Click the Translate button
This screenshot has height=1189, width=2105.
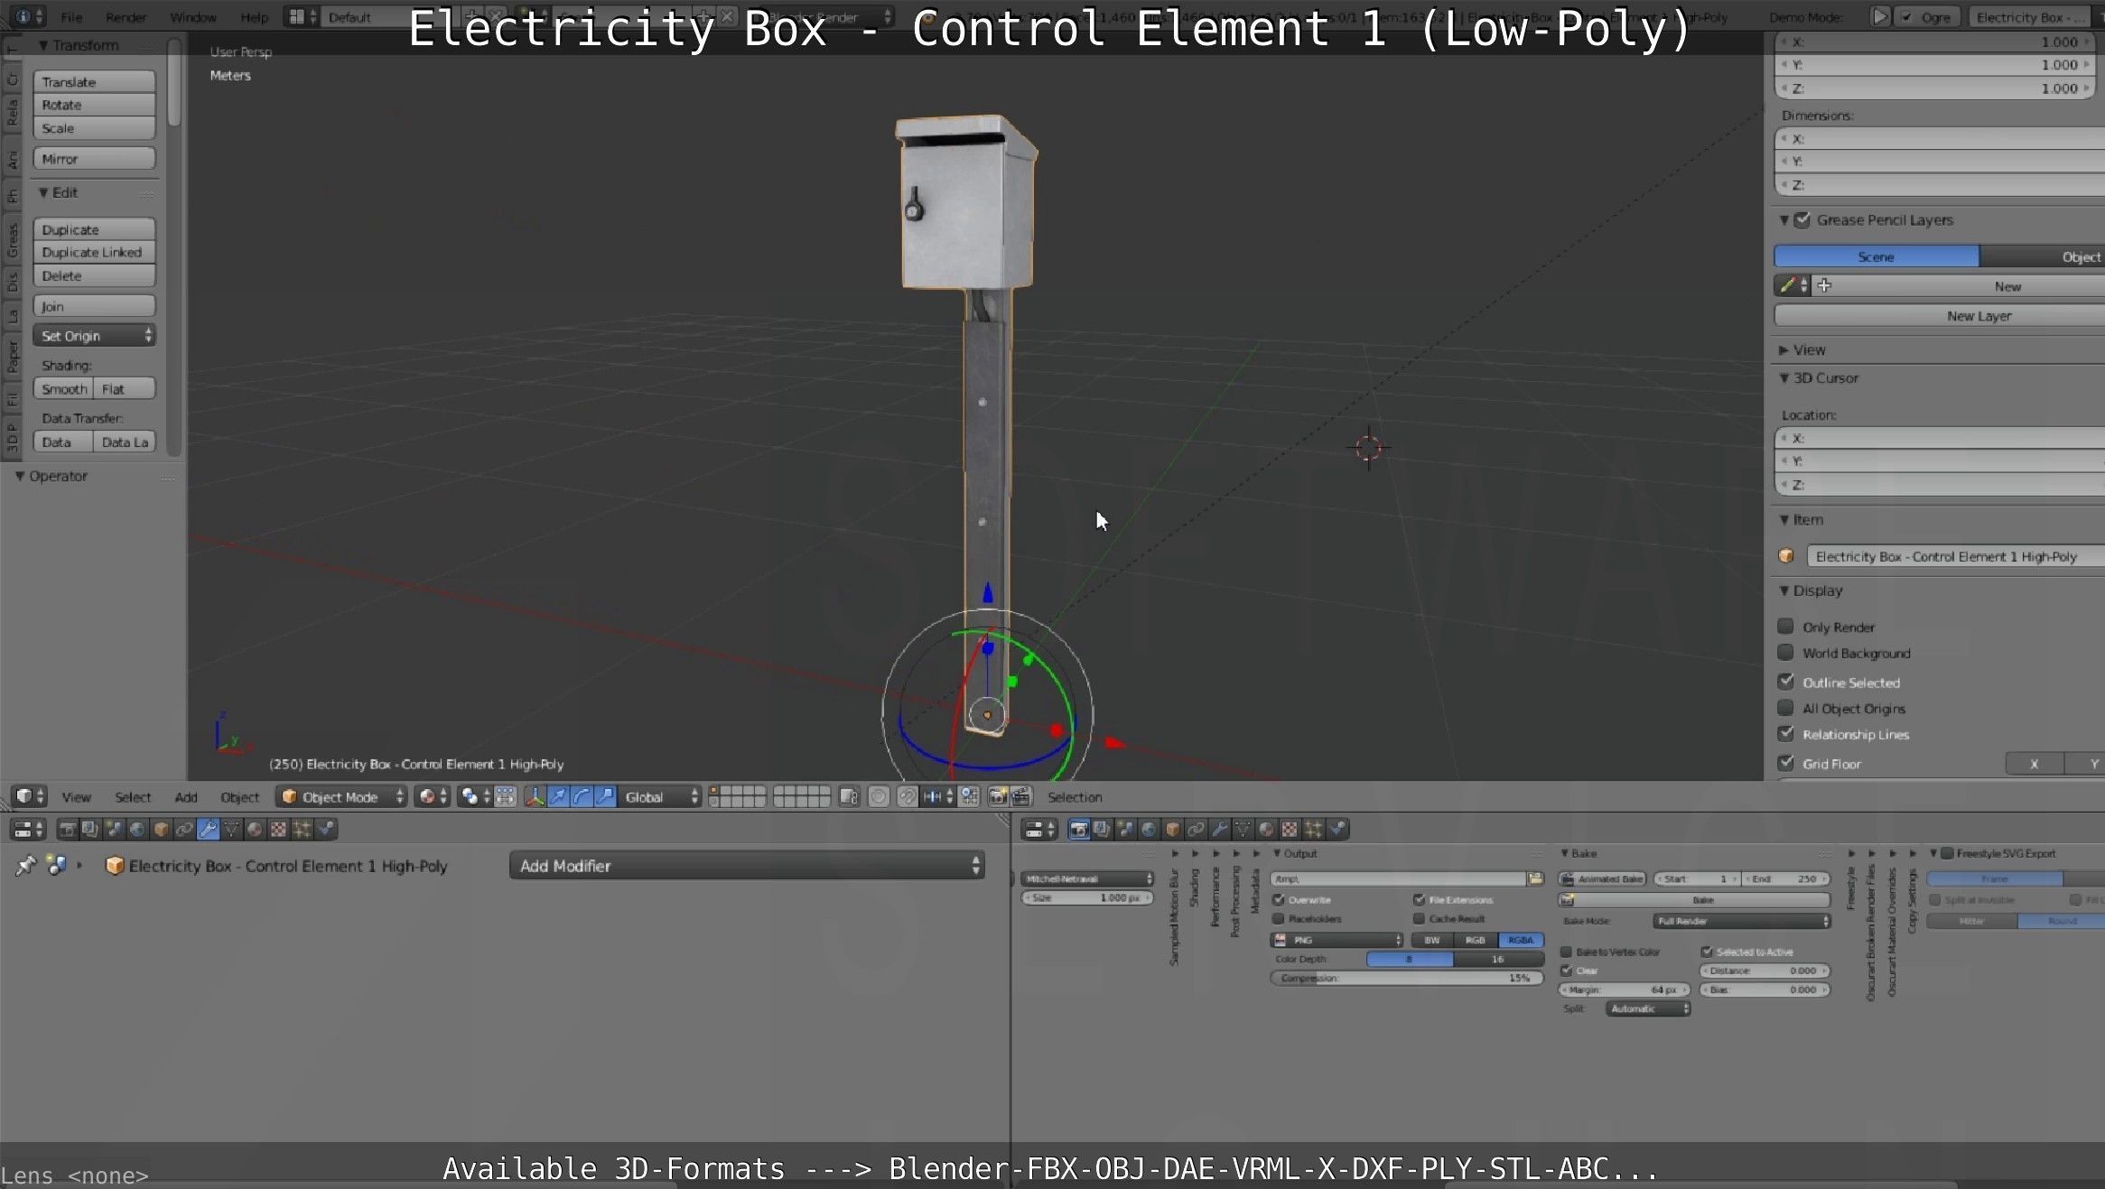pos(95,82)
